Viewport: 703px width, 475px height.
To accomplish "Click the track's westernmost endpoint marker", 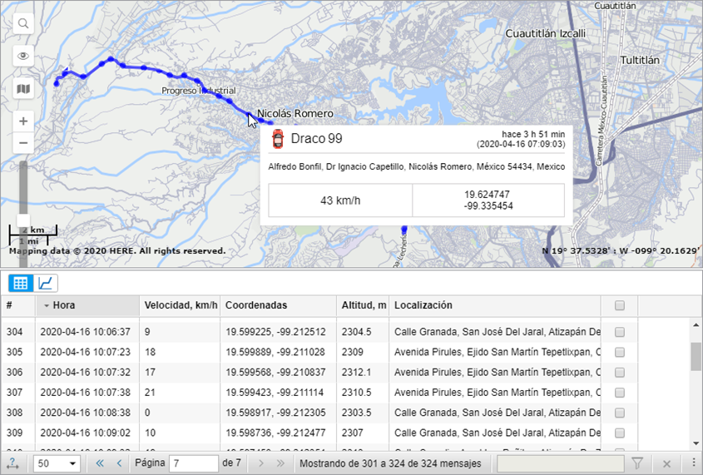I will point(57,84).
